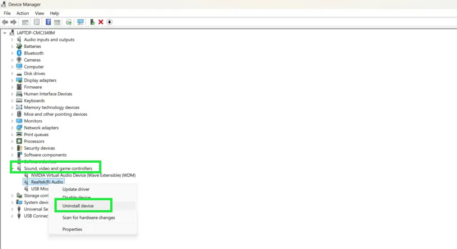Select the Batteries tree label
This screenshot has width=457, height=249.
click(32, 46)
